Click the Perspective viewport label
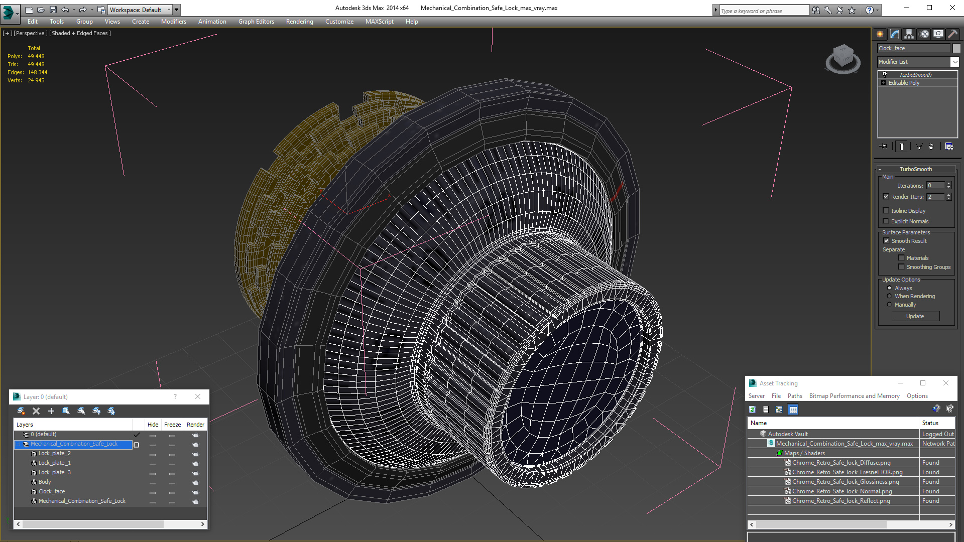Image resolution: width=964 pixels, height=542 pixels. click(x=31, y=33)
